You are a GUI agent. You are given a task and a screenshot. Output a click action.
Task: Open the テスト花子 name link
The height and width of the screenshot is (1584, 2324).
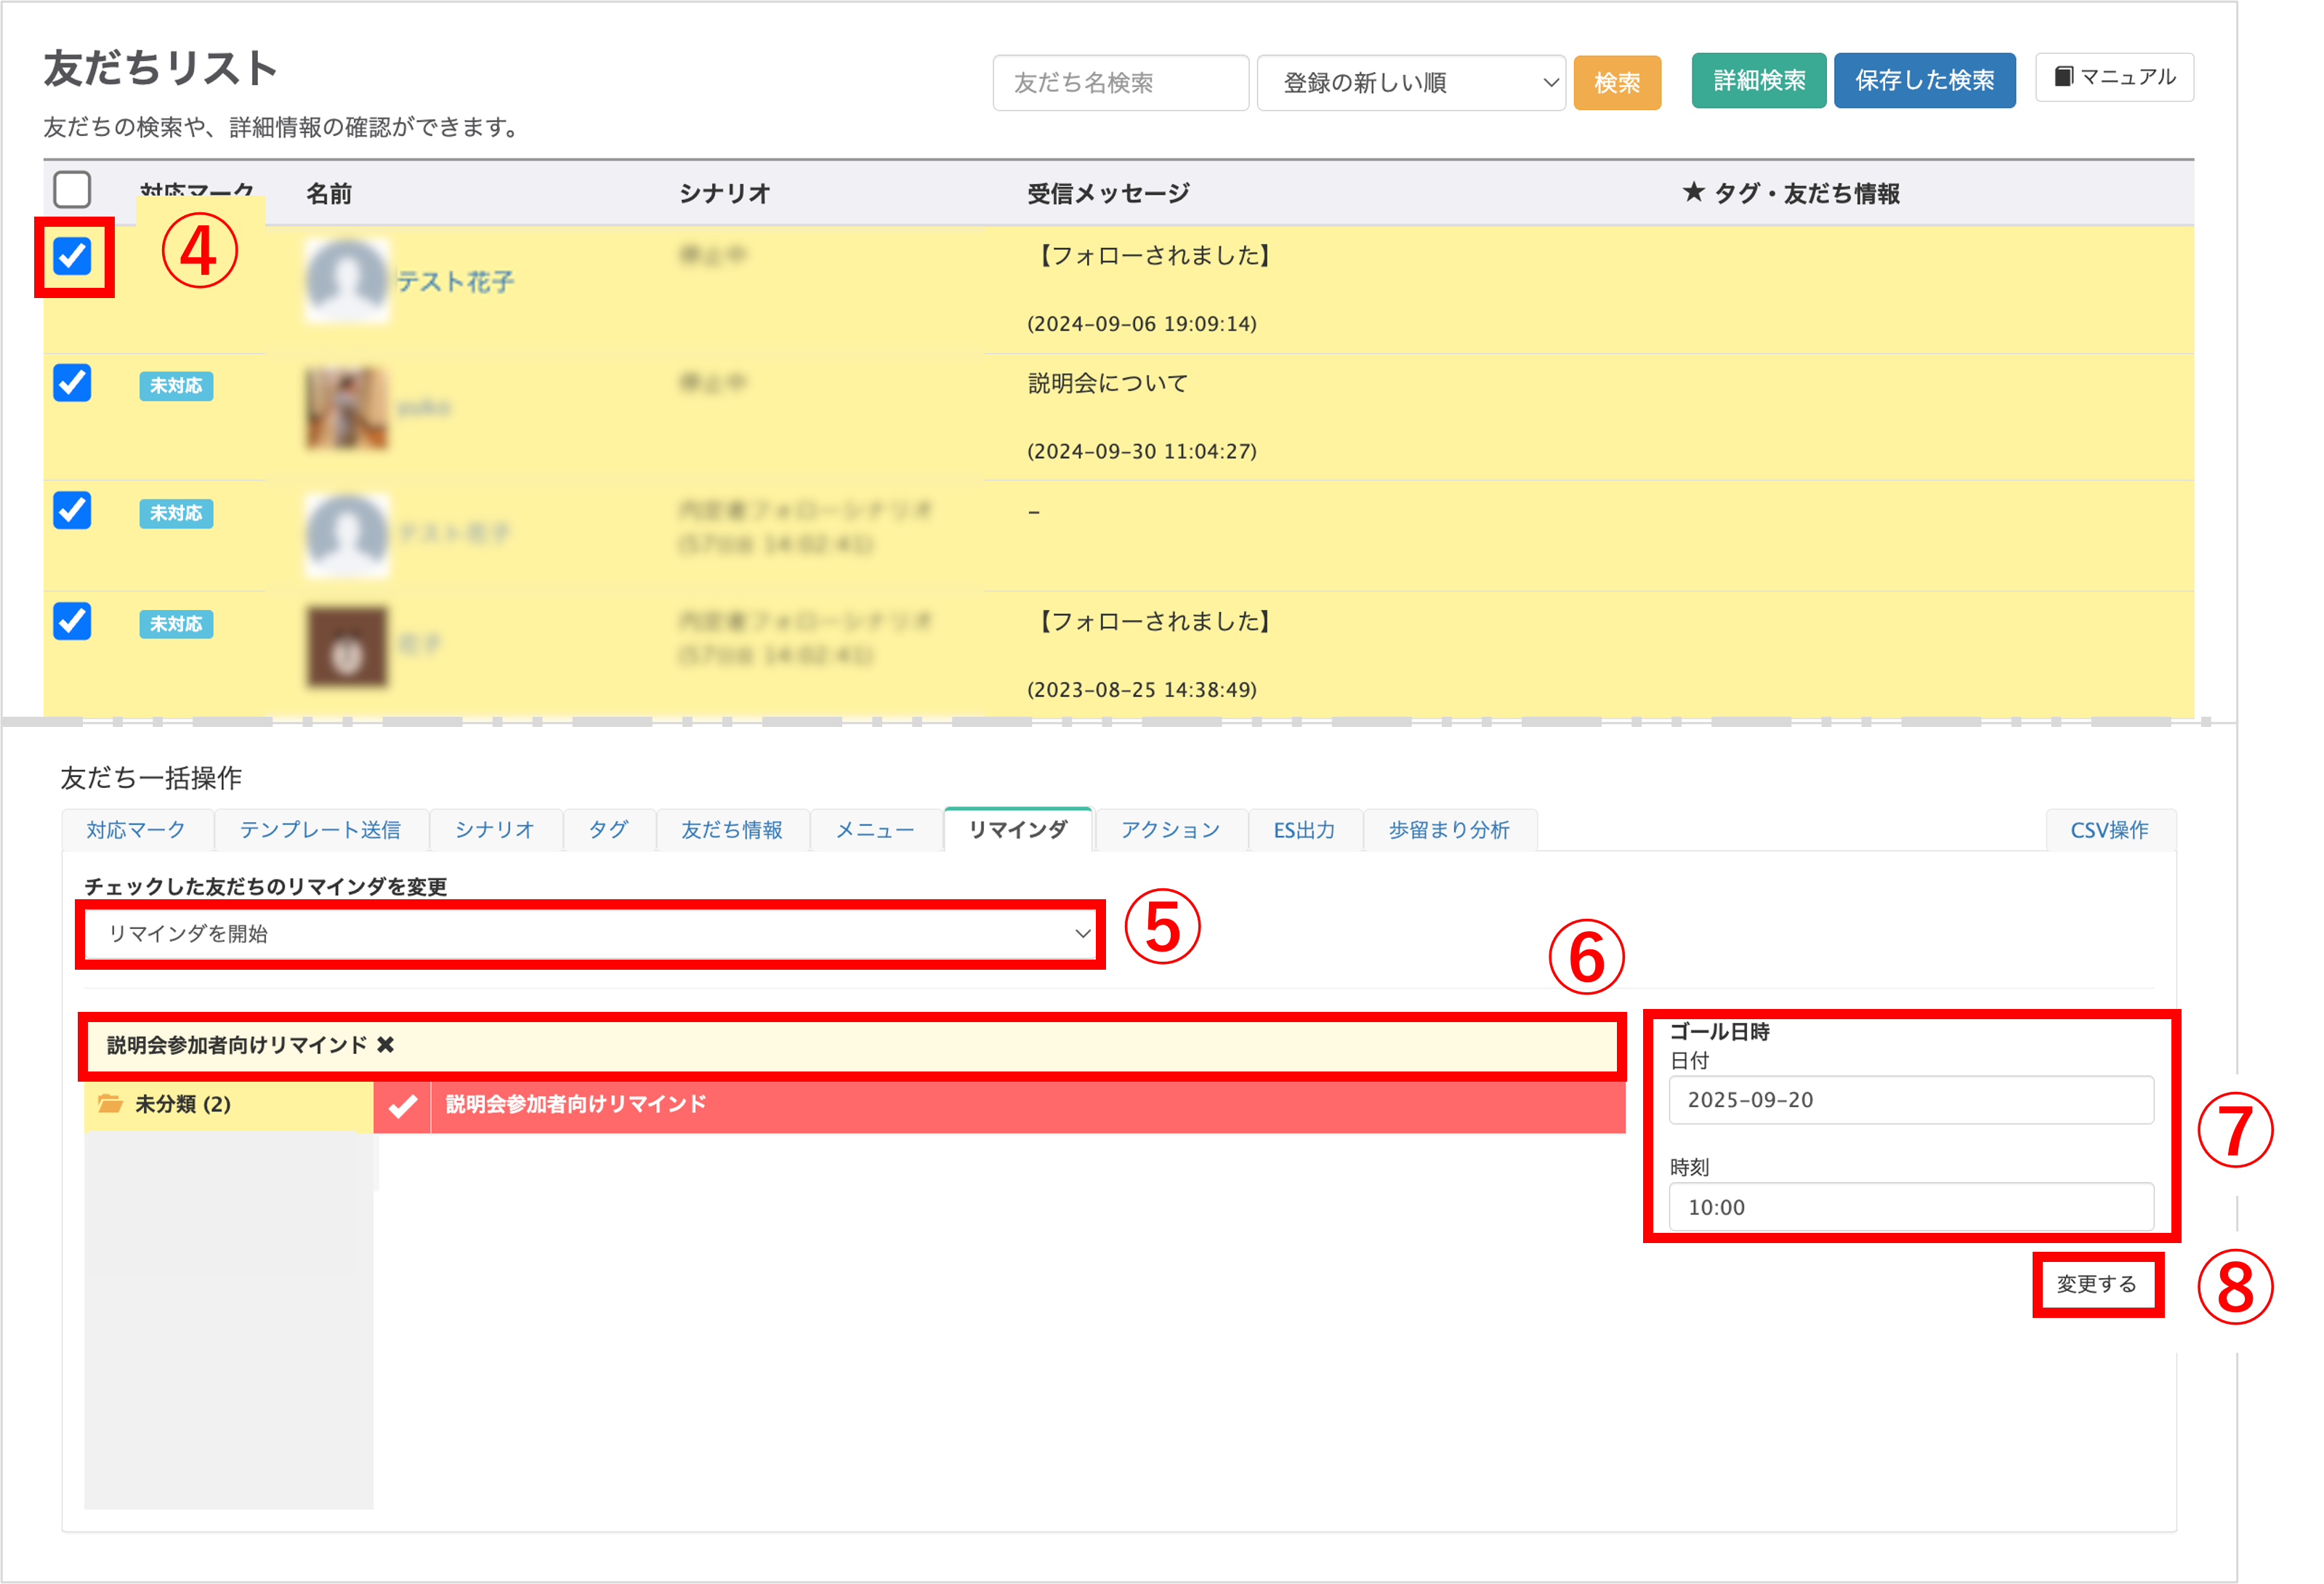[455, 282]
